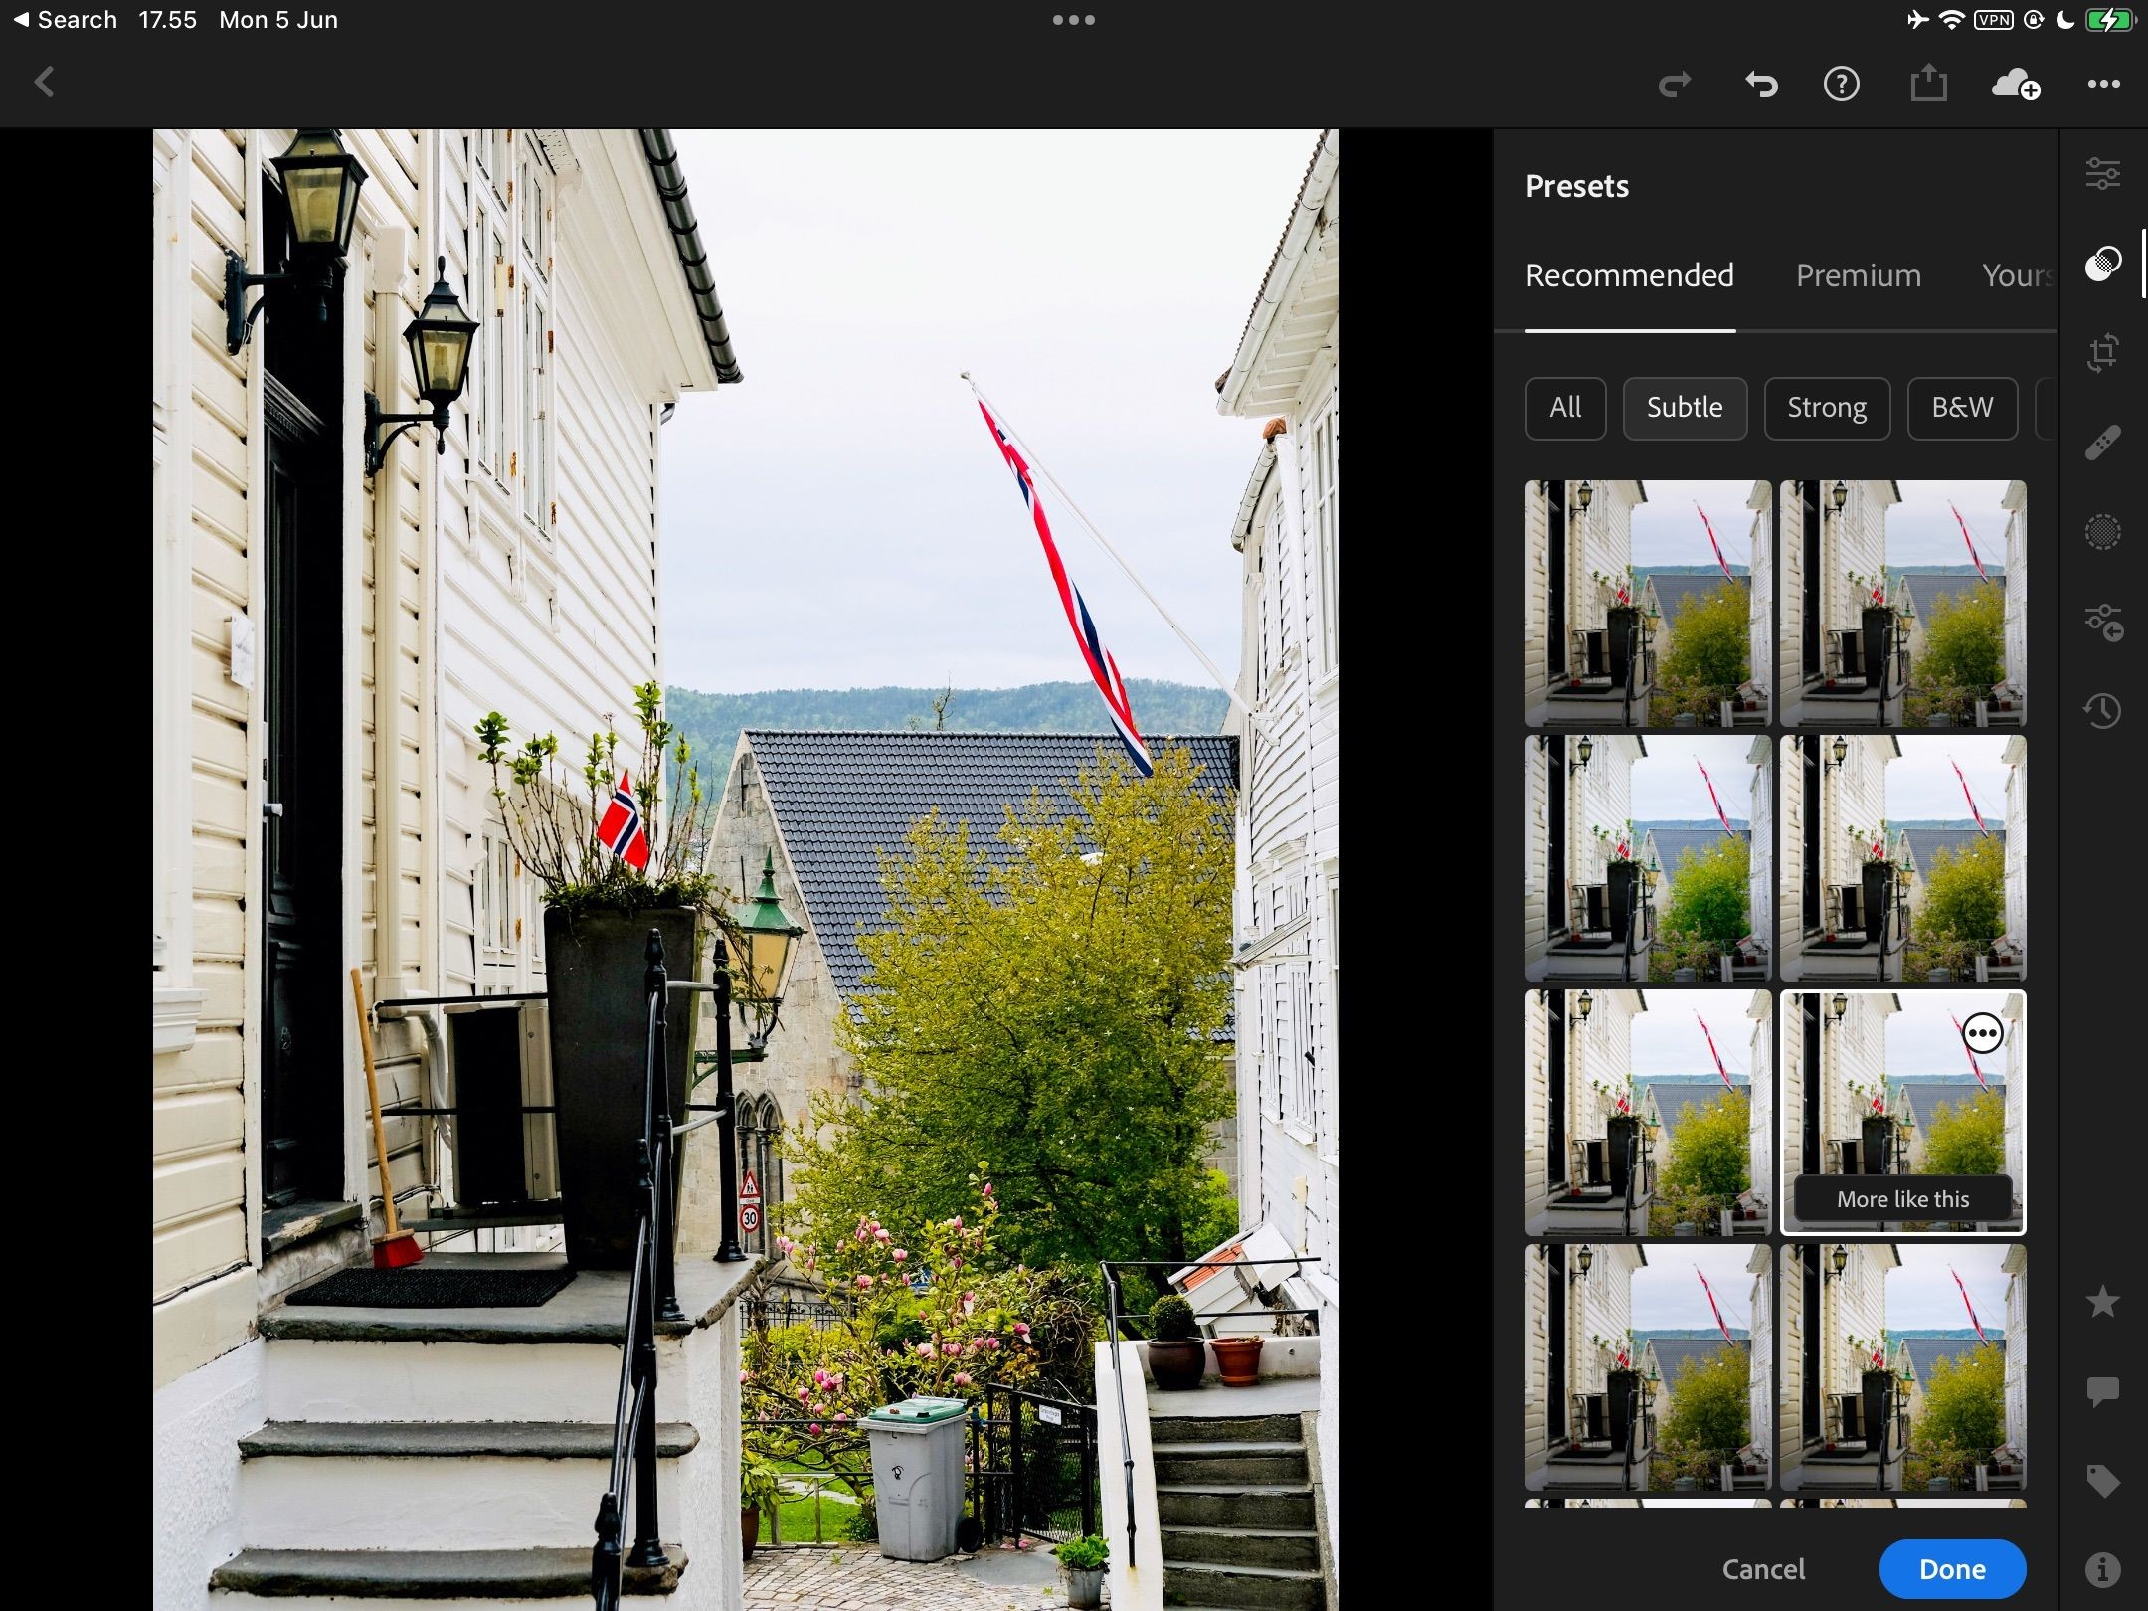Click the redo arrow icon
2148x1611 pixels.
pos(1675,84)
